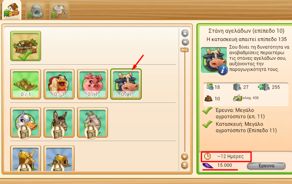Click the scrollbar slider handle
The image size is (292, 184).
click(x=185, y=50)
